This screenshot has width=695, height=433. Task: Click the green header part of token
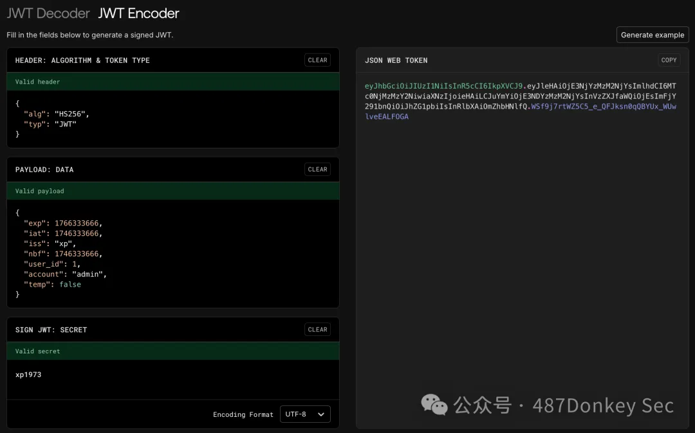point(444,86)
